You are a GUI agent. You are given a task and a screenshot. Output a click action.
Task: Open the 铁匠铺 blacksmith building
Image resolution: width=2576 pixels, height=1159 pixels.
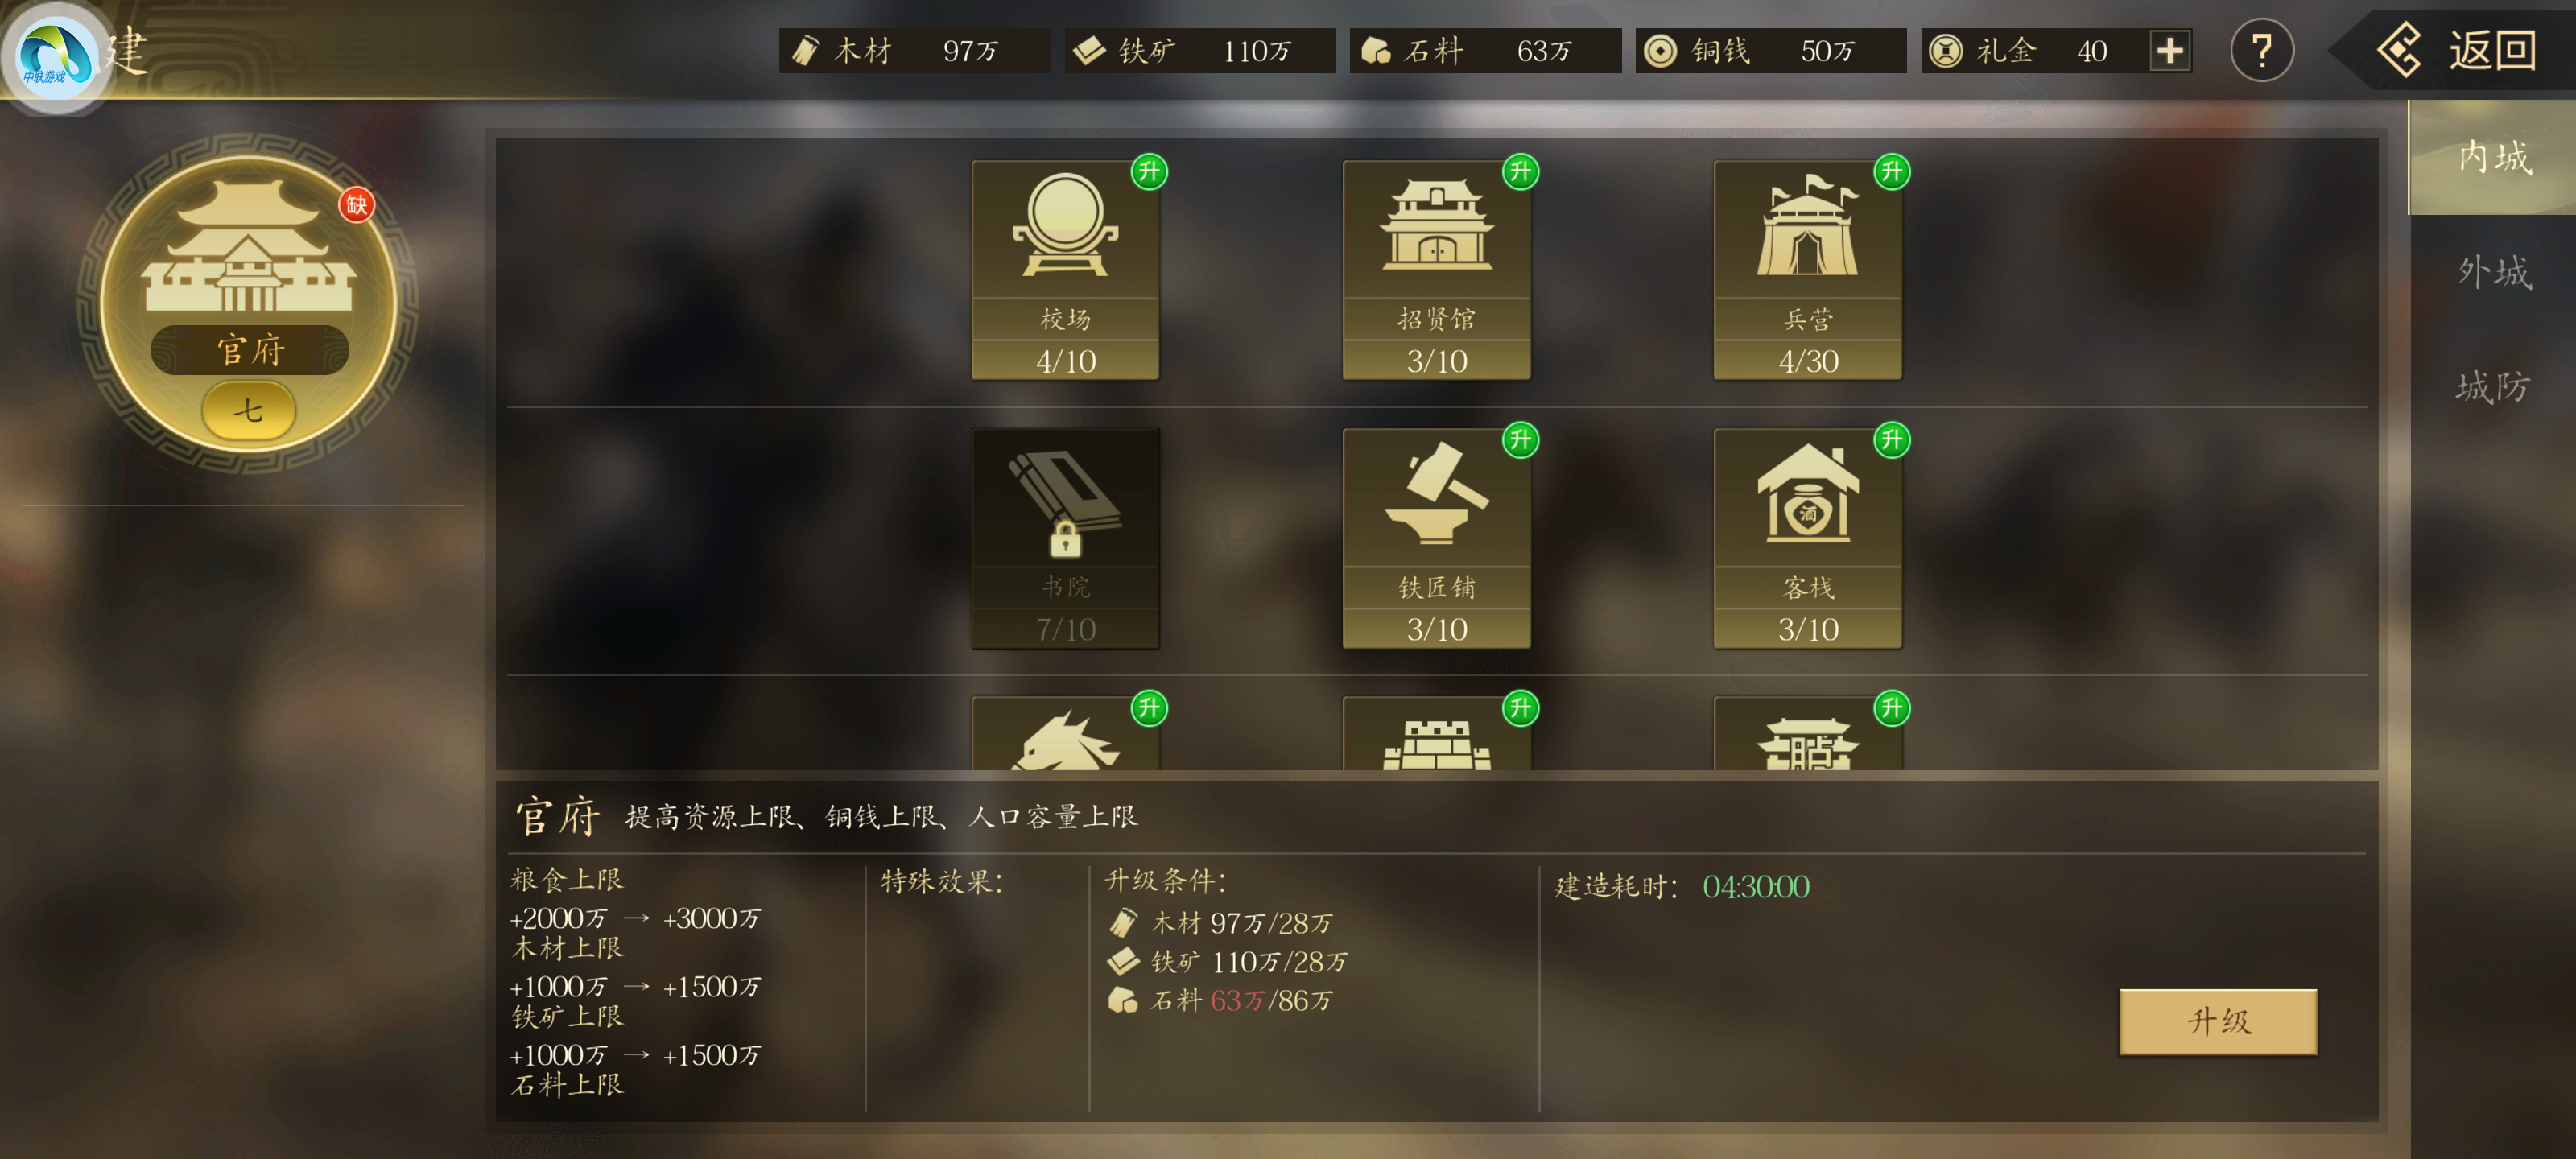(x=1436, y=538)
